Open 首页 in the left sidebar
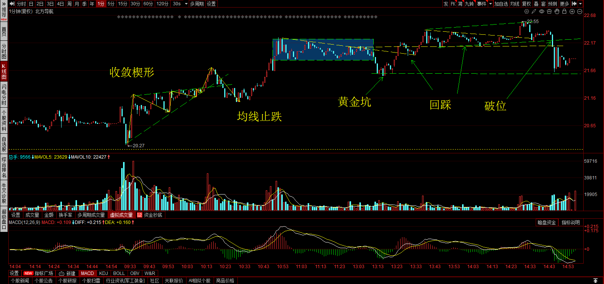The height and width of the screenshot is (284, 604). (x=4, y=31)
